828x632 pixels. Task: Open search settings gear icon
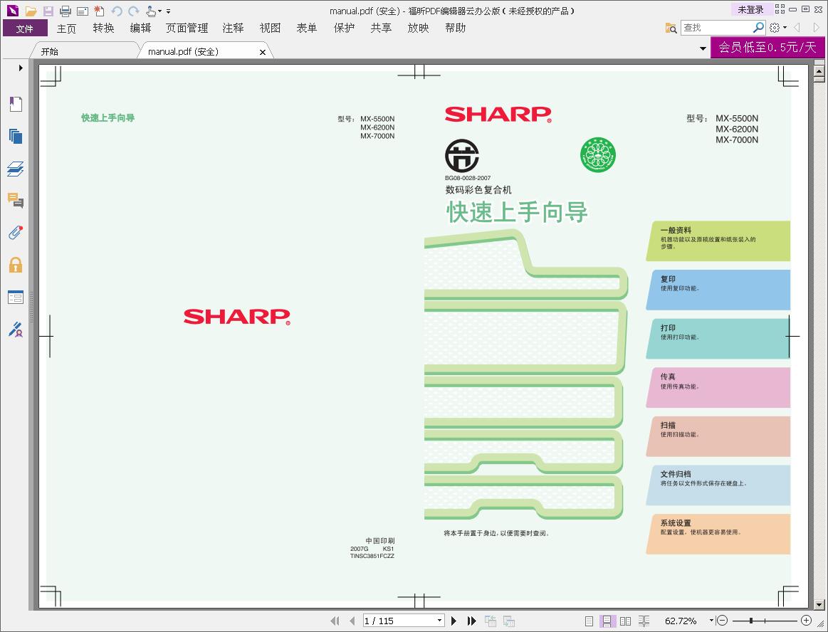(775, 28)
